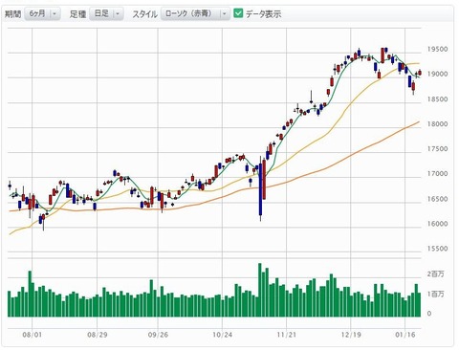Click the 18500 price axis label
Screen dimensions: 459x350
437,99
